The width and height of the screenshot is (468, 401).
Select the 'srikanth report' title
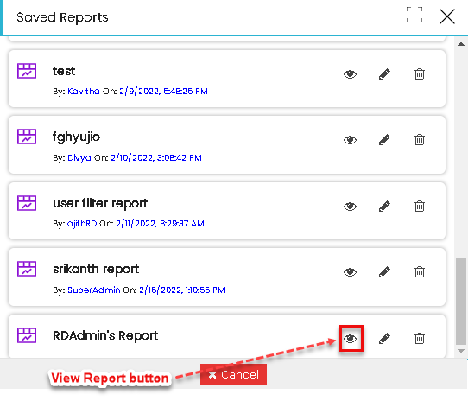(x=96, y=270)
